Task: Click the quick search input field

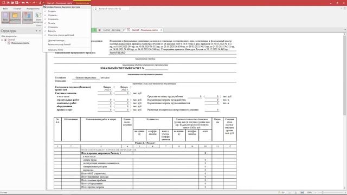Action: 112,9
